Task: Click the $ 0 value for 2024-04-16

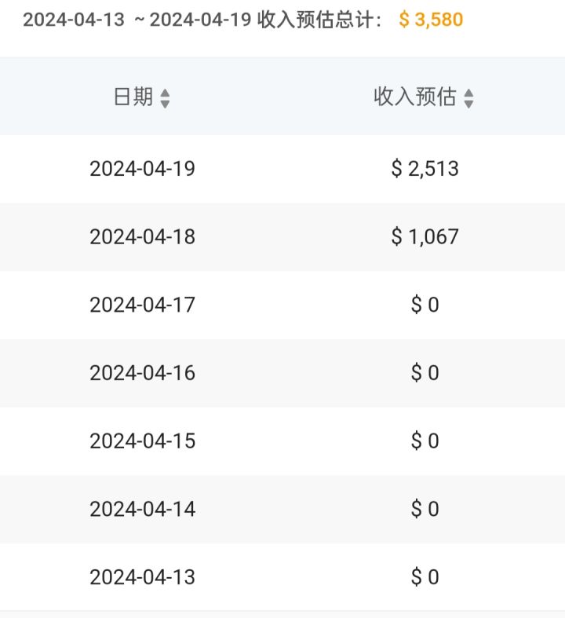Action: pyautogui.click(x=425, y=373)
